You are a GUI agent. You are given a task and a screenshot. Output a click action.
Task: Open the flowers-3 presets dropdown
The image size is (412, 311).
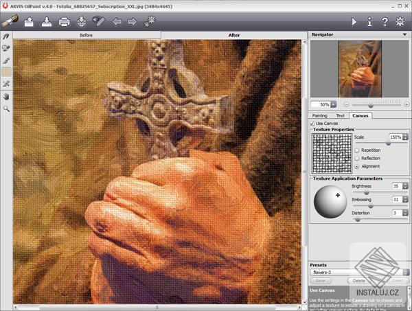tap(360, 272)
